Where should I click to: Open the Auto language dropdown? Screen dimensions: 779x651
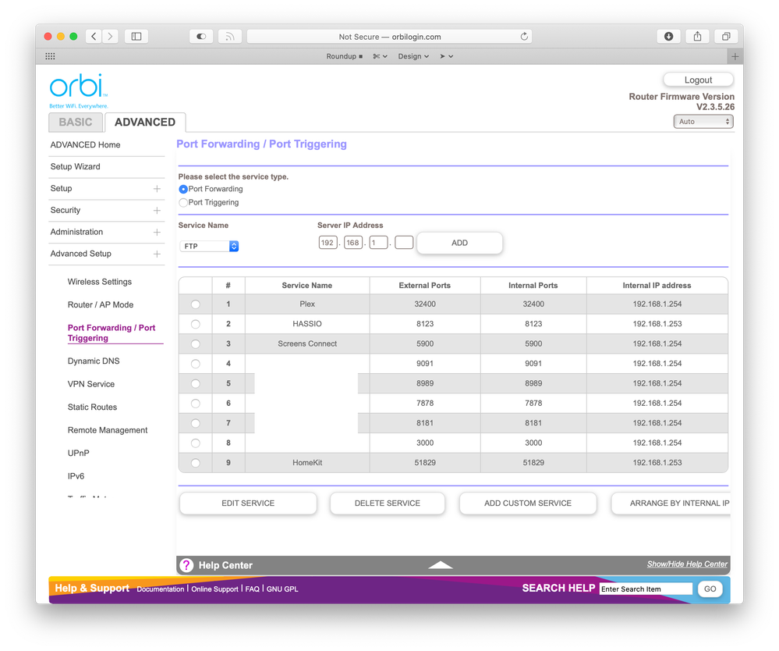pyautogui.click(x=703, y=121)
